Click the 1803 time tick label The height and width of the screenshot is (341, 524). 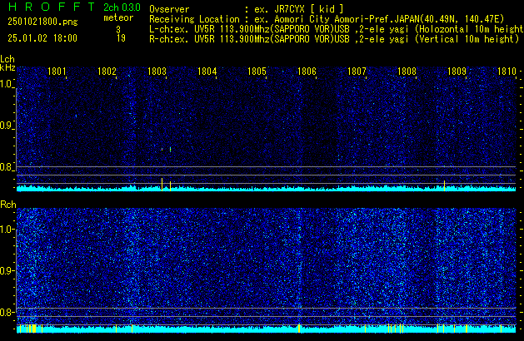click(157, 72)
